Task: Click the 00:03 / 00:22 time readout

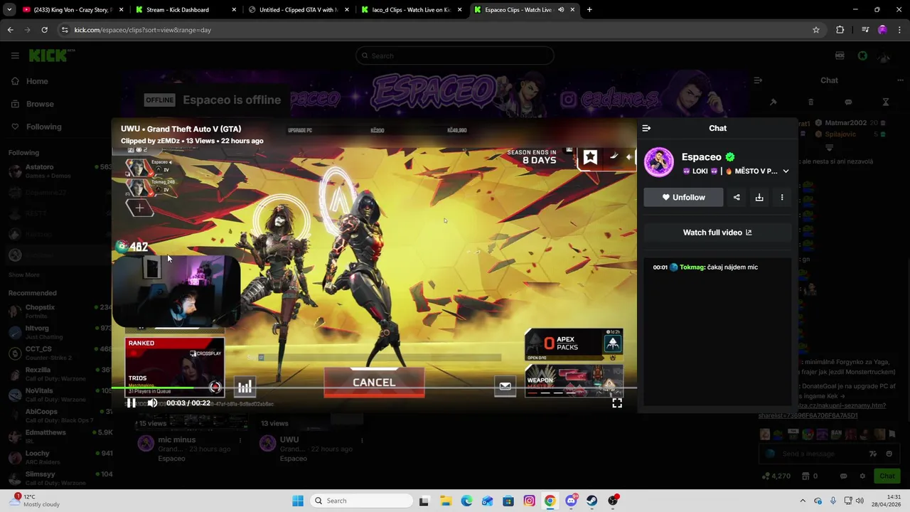Action: [x=188, y=403]
